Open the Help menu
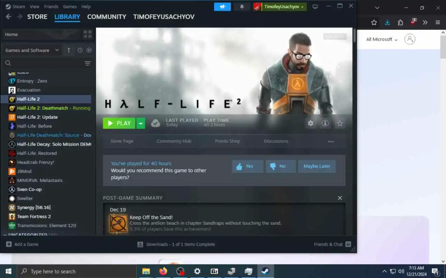The width and height of the screenshot is (446, 278). (86, 7)
